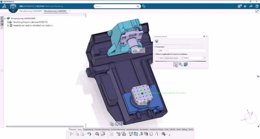Click the Paste icon in Standard toolbar
Viewport: 260px width, 139px height.
tap(82, 134)
